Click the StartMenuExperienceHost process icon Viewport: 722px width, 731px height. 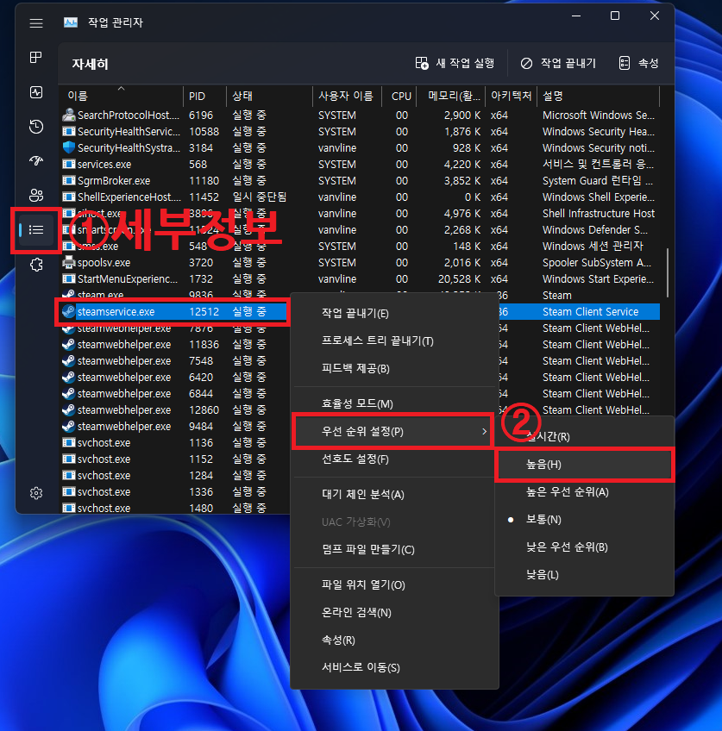pos(68,278)
